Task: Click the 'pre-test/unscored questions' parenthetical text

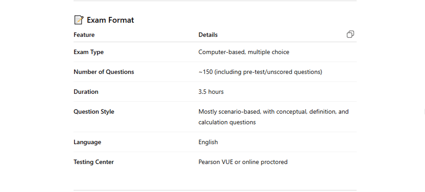Action: pos(268,72)
